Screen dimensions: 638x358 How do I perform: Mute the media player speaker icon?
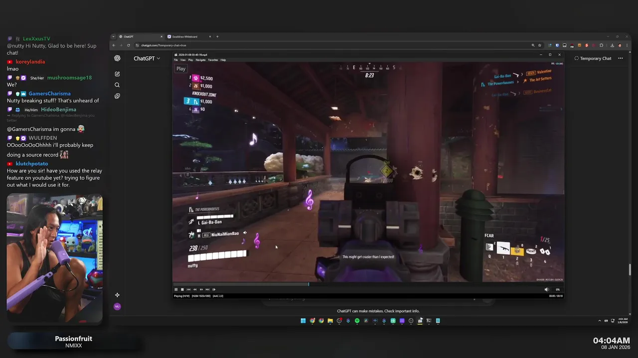tap(547, 289)
